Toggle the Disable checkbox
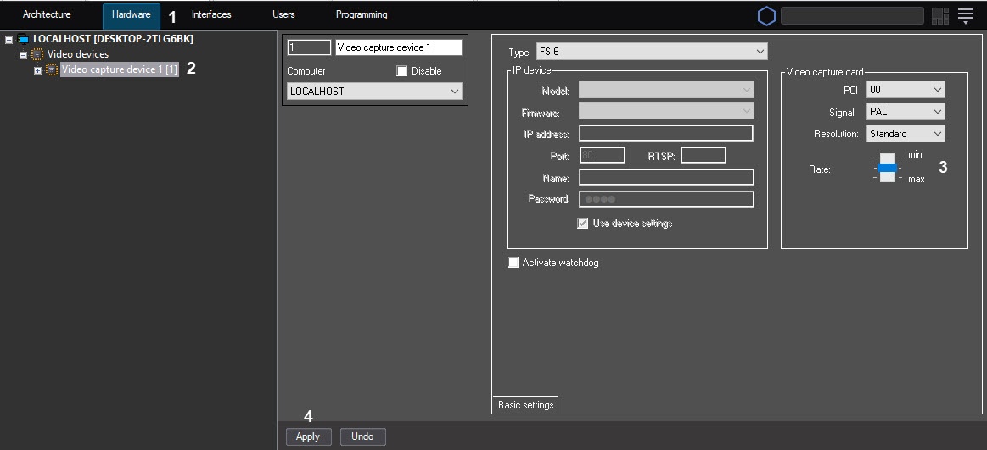This screenshot has height=450, width=987. tap(402, 71)
